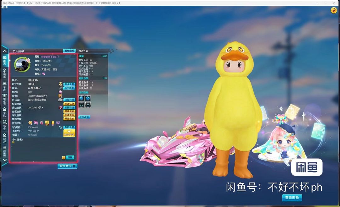Click the 开通皇族 button
Screen dimensions: 340x207
pos(69,112)
